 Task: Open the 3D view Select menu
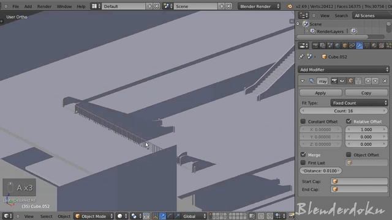[x=47, y=216]
